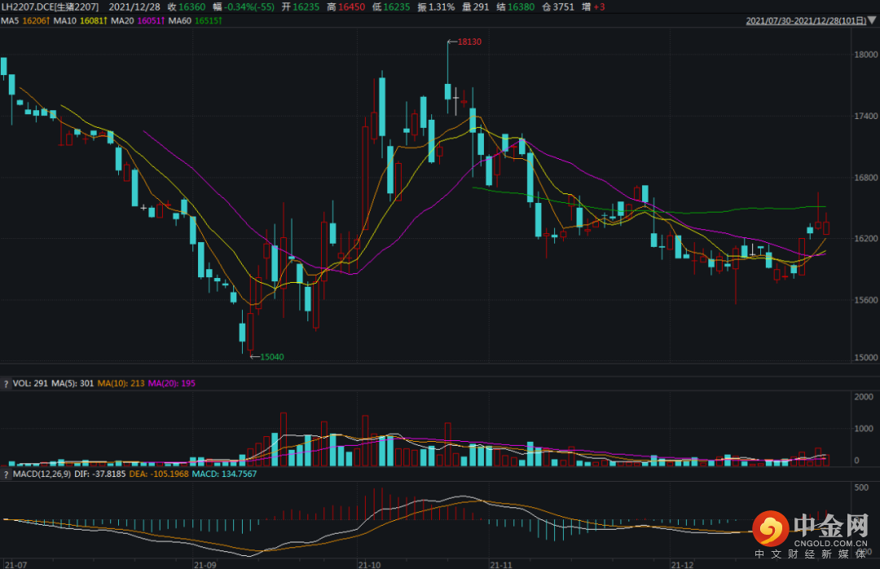Click the help icon beside VOL
This screenshot has width=880, height=569.
tap(7, 382)
